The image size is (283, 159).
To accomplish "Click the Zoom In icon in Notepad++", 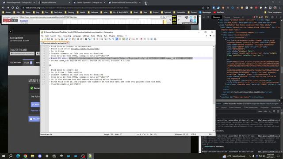I will (94, 39).
